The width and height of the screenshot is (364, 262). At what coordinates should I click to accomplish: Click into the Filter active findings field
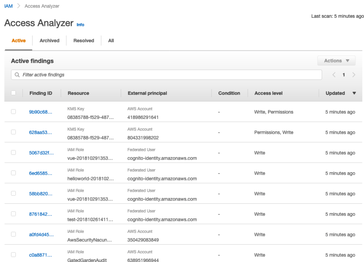click(x=171, y=75)
